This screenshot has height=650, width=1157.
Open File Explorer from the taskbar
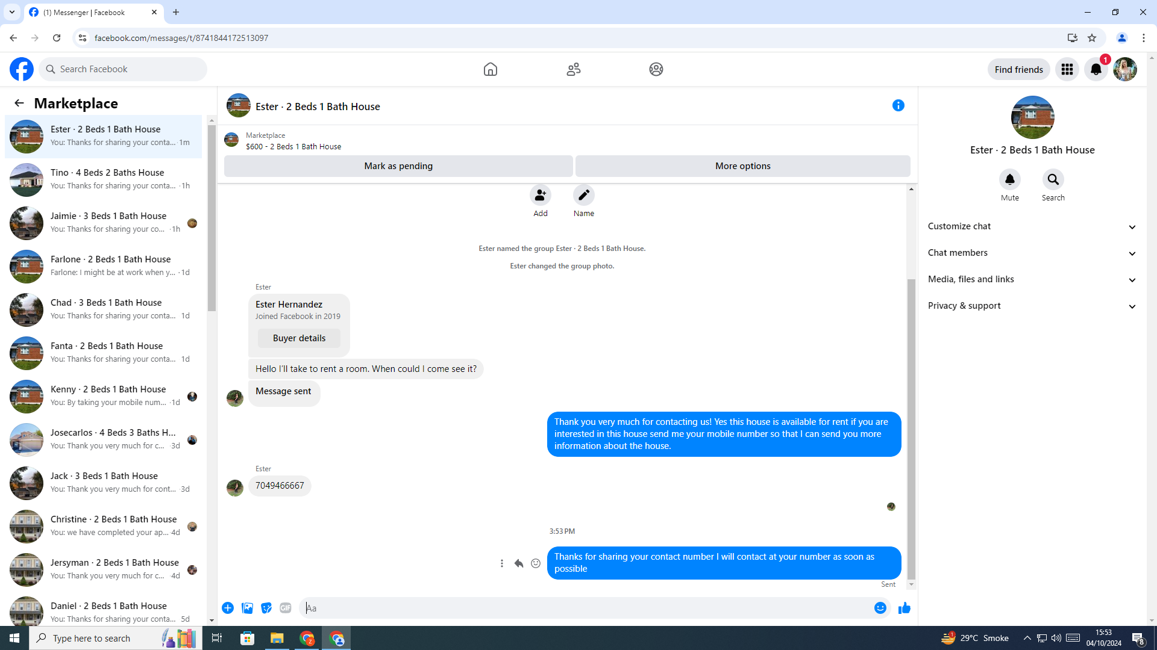(x=277, y=638)
